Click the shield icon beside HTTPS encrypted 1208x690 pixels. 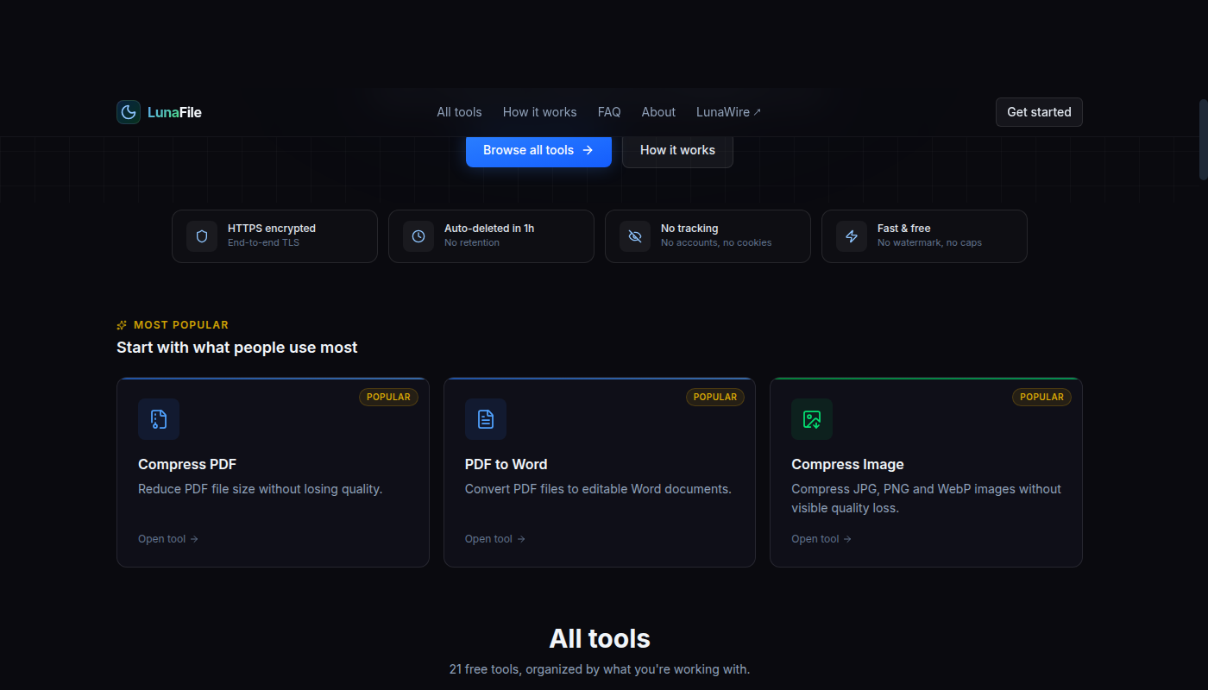202,236
